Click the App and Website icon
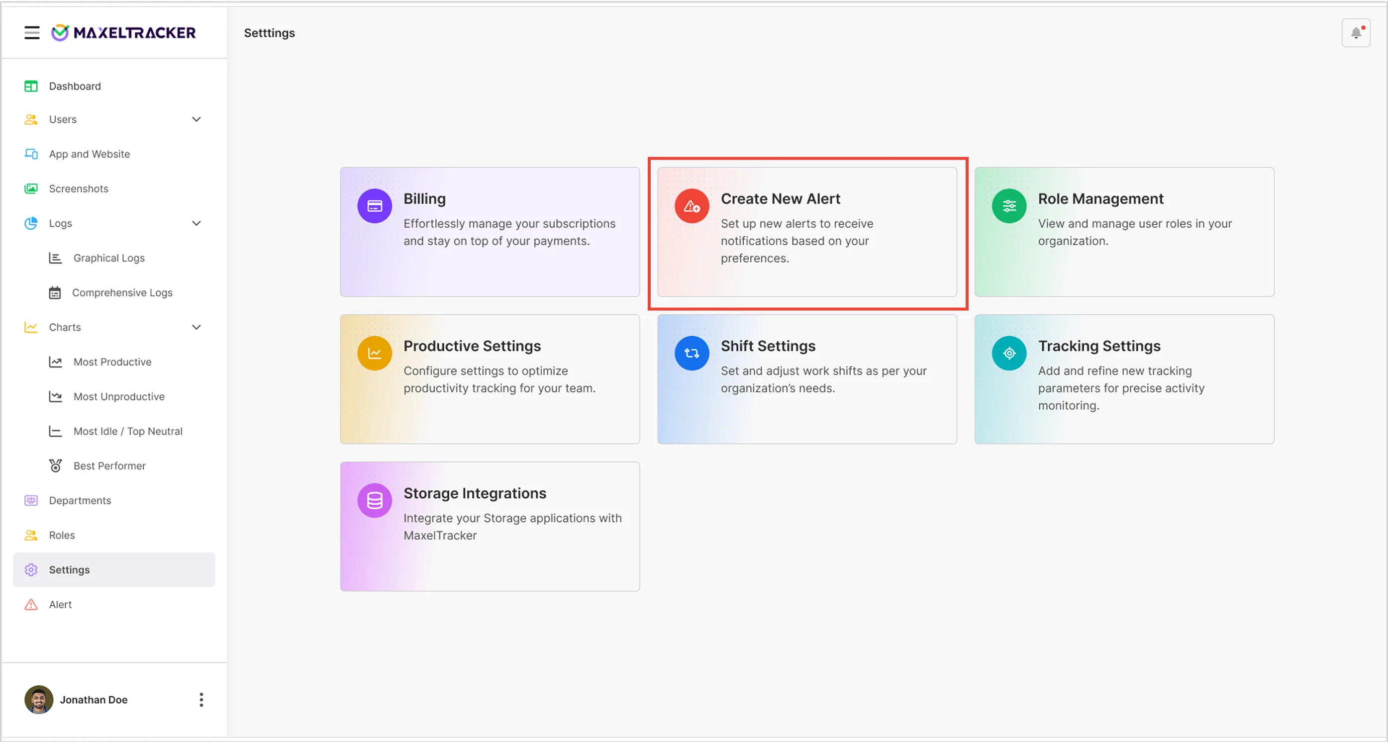Screen dimensions: 1388x742 (31, 154)
